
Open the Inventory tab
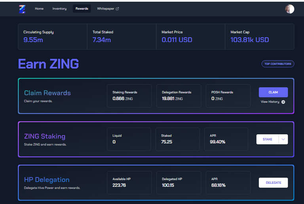[59, 9]
